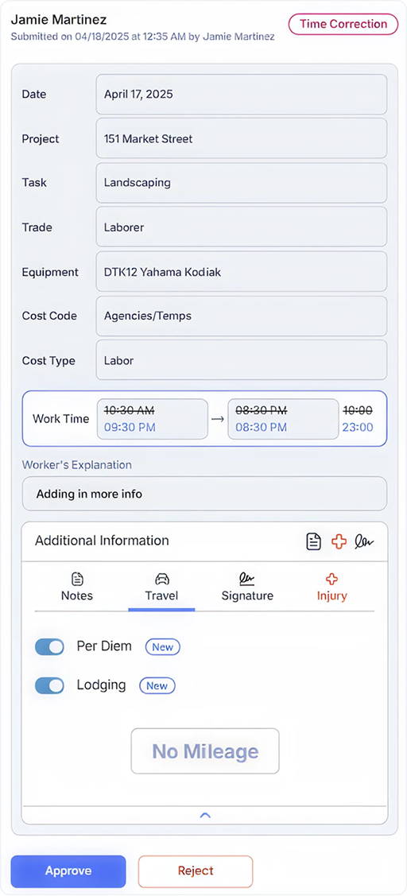Toggle the Per Diem switch

tap(50, 647)
